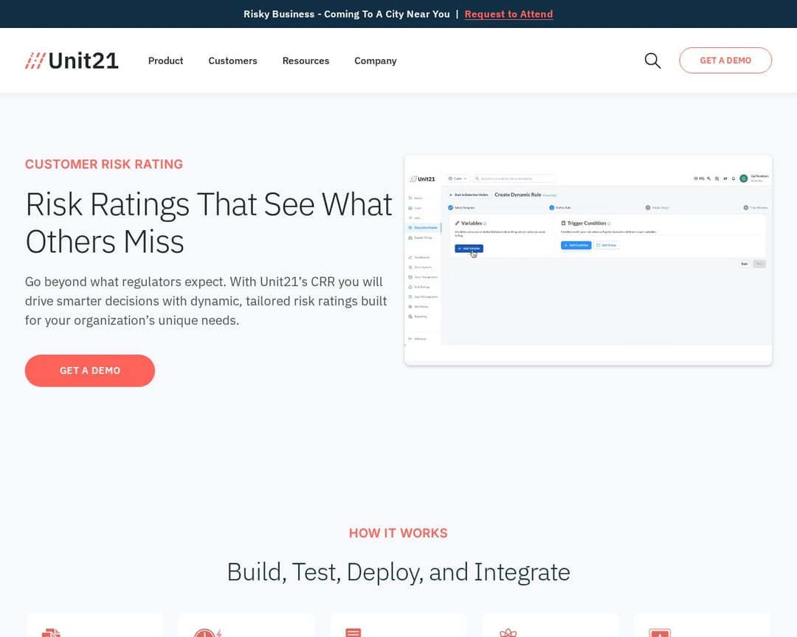This screenshot has width=797, height=637.
Task: Click the solid coral Get a Demo button
Action: 90,371
